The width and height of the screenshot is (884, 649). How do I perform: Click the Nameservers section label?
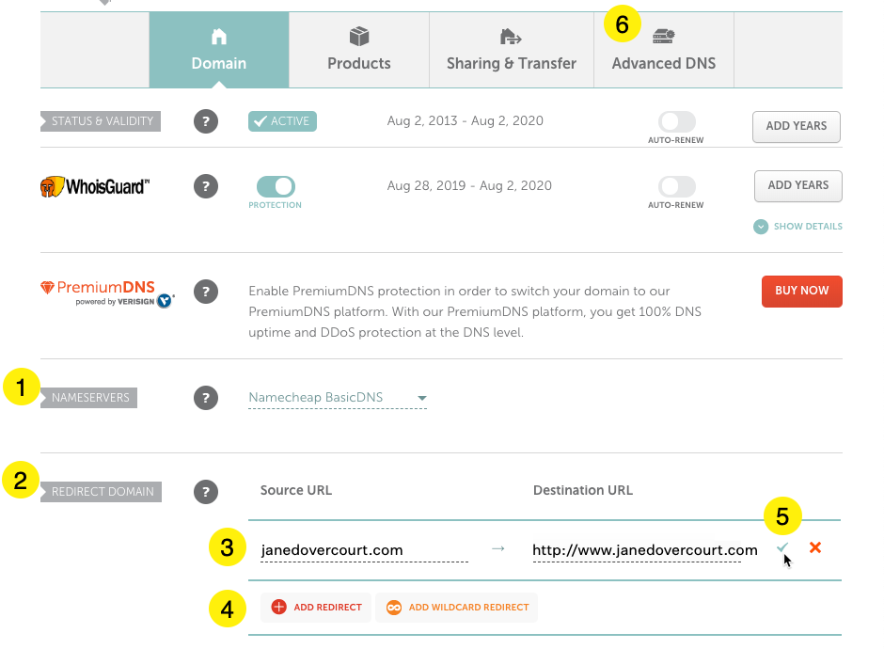coord(89,398)
